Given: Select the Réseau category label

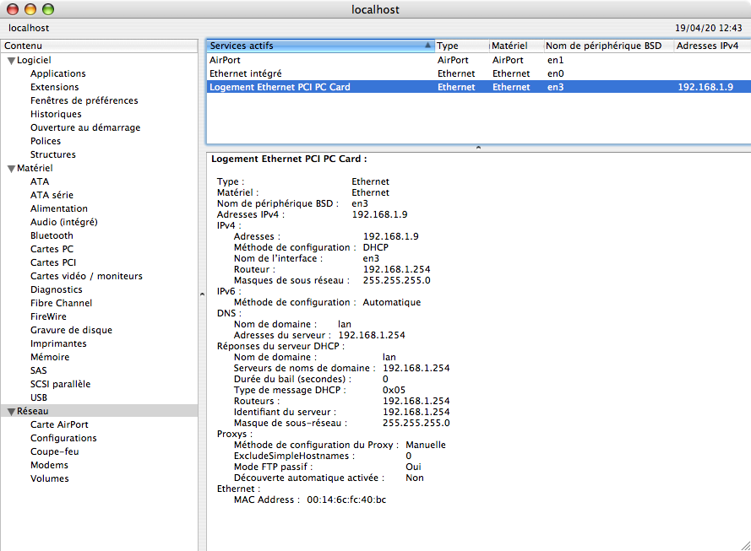Looking at the screenshot, I should pyautogui.click(x=33, y=411).
